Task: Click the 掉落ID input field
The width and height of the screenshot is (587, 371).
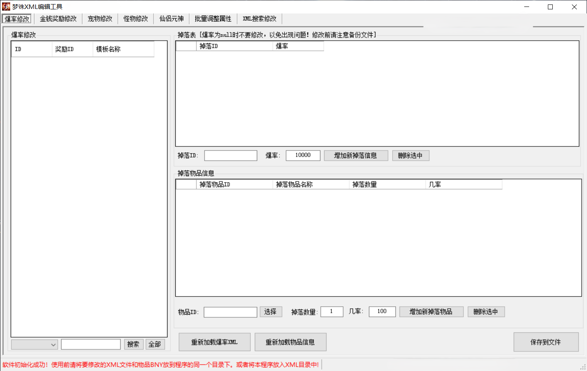Action: (230, 155)
